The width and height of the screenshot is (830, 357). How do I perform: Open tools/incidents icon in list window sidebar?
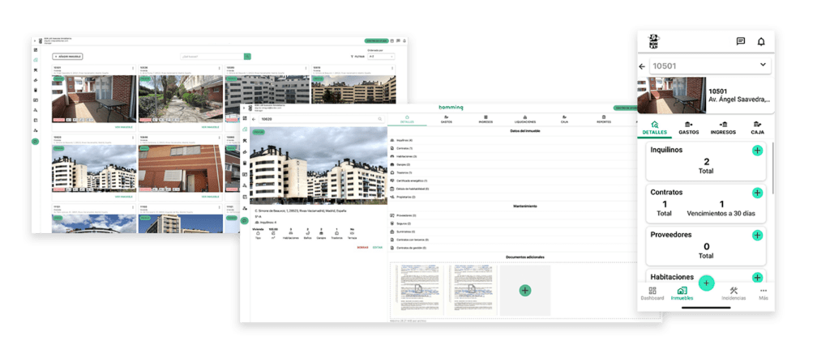pyautogui.click(x=36, y=70)
